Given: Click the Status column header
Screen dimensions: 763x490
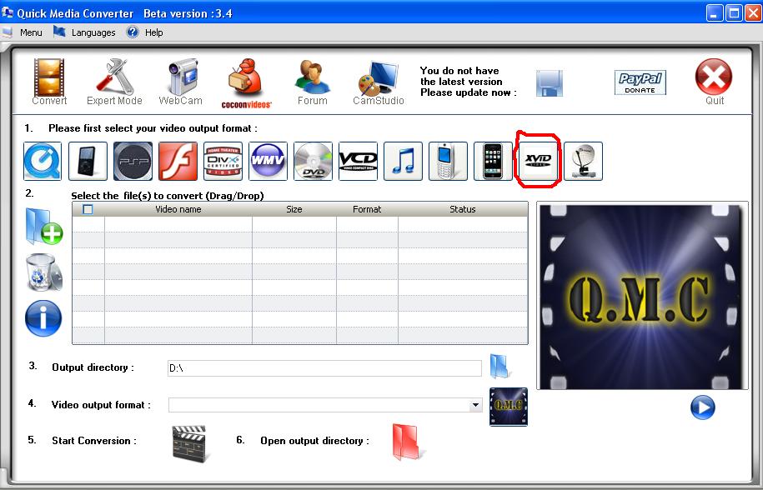Looking at the screenshot, I should click(x=463, y=209).
